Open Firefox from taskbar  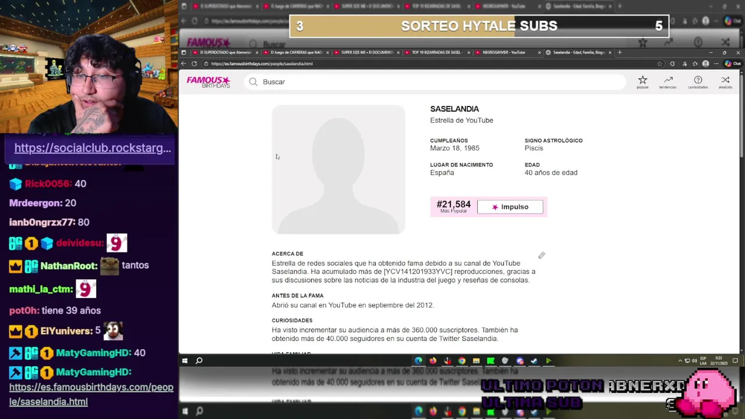433,361
